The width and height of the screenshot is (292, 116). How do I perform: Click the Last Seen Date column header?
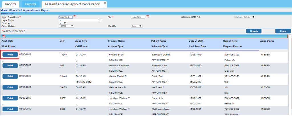197,46
